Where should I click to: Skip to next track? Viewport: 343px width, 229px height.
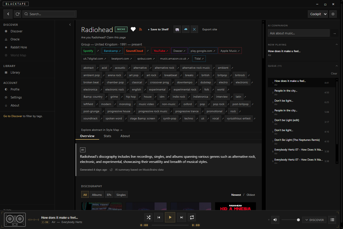182,217
